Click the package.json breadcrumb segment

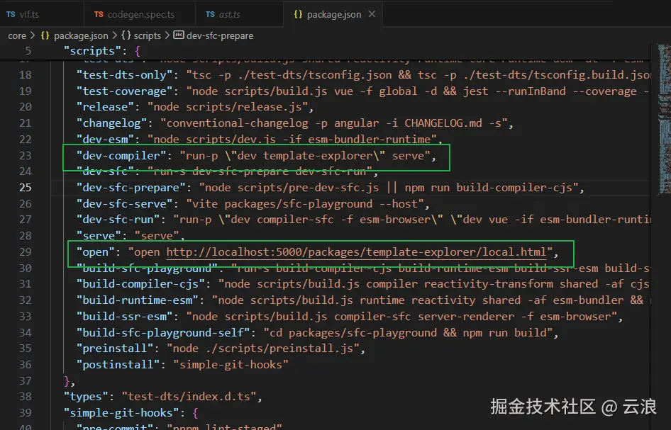(x=81, y=35)
